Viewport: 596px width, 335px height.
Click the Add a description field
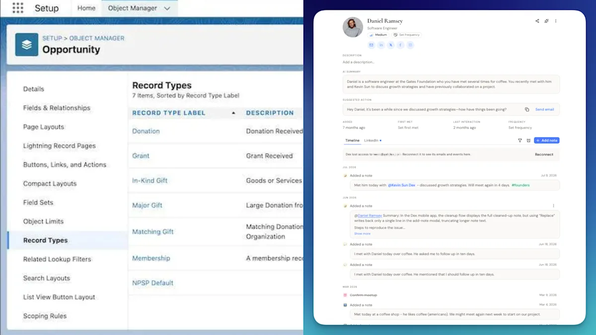pyautogui.click(x=358, y=62)
